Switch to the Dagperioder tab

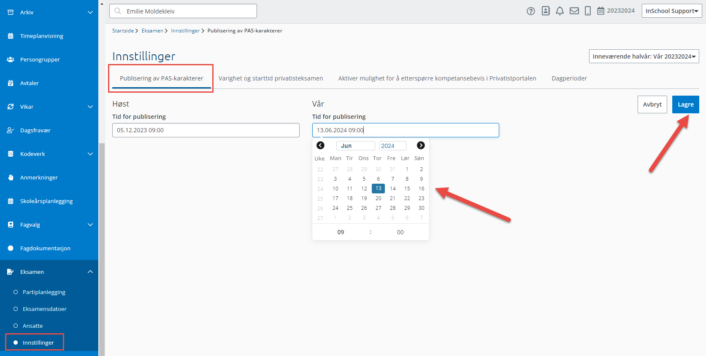[569, 78]
